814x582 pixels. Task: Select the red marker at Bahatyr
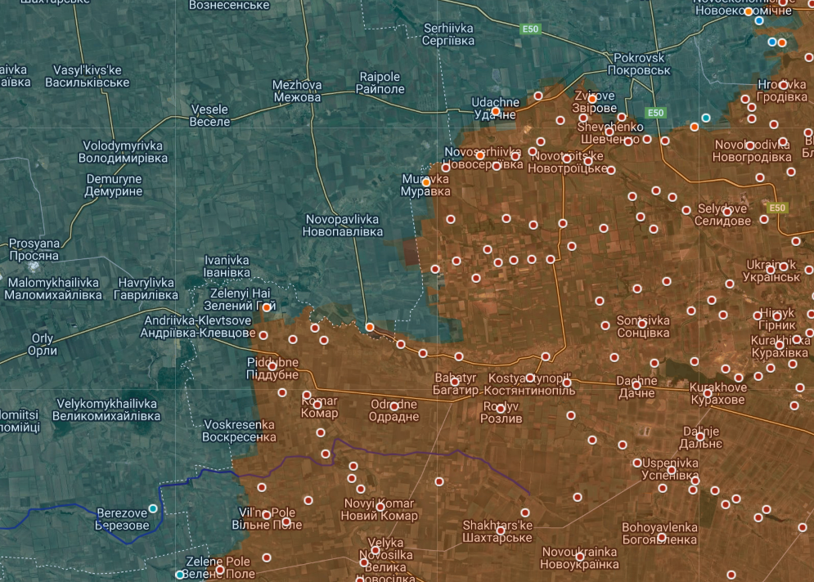pos(455,382)
